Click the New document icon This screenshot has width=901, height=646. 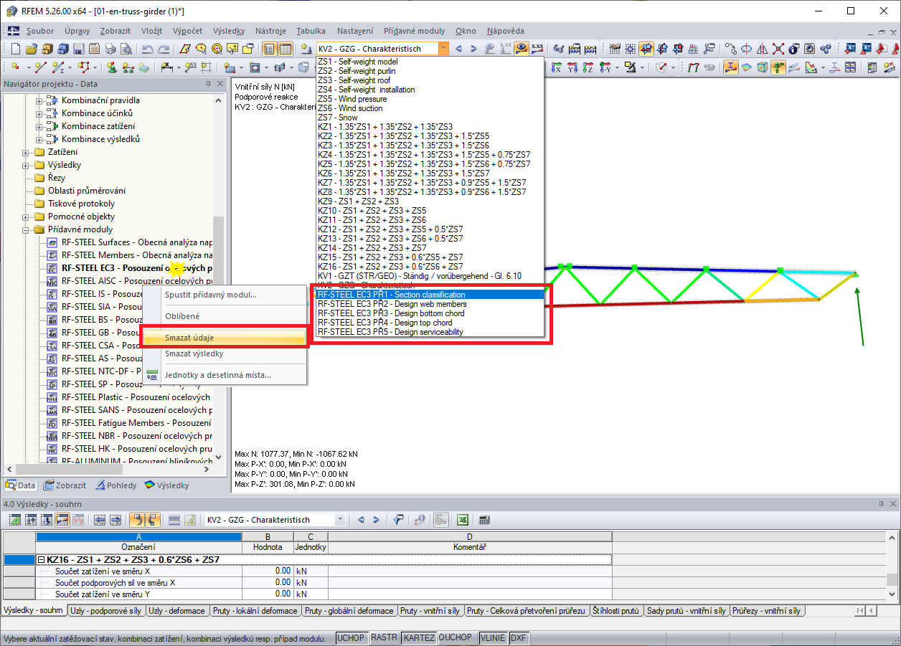[16, 49]
